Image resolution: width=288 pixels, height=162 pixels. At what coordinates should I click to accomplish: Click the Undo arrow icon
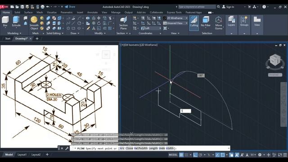click(48, 7)
